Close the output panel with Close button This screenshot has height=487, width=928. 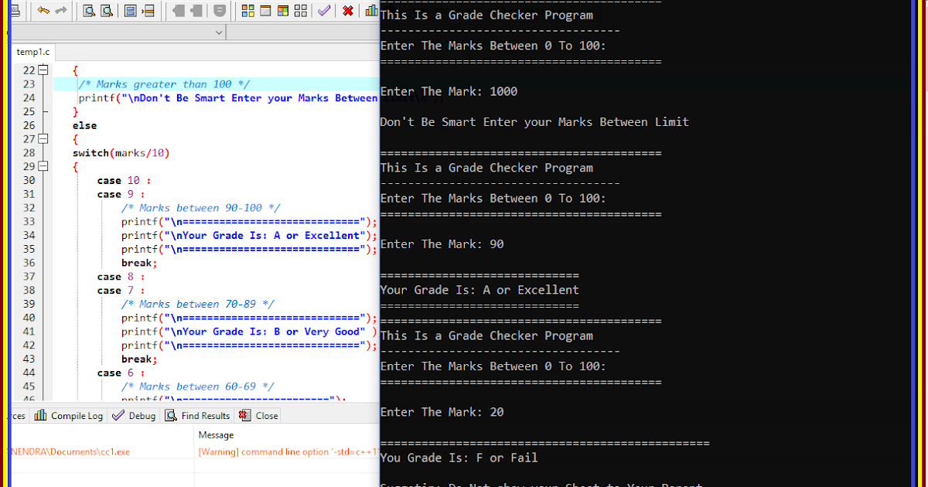[258, 415]
